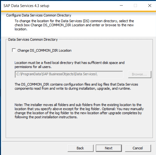Click the 'The DS_COMMON_DIR contains configuration files' description
The height and width of the screenshot is (155, 156).
click(x=76, y=86)
